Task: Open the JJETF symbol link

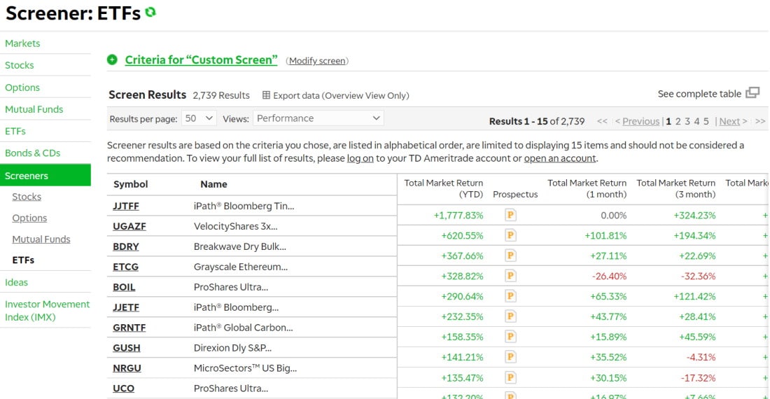Action: [x=126, y=307]
